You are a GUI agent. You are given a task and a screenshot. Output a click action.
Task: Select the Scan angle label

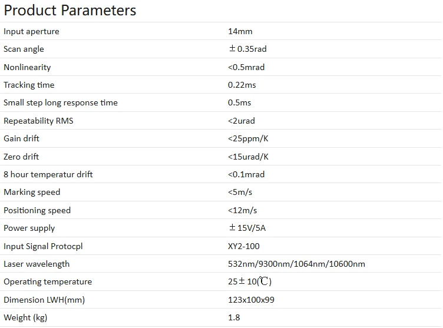click(24, 49)
